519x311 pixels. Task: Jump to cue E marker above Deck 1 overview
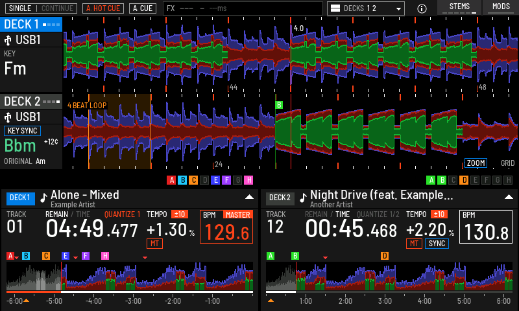(x=66, y=256)
